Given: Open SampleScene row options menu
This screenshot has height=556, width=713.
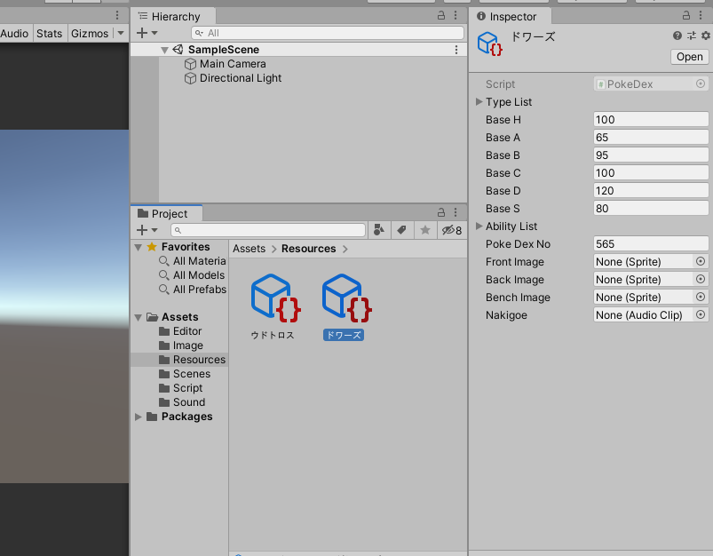Looking at the screenshot, I should (x=456, y=50).
